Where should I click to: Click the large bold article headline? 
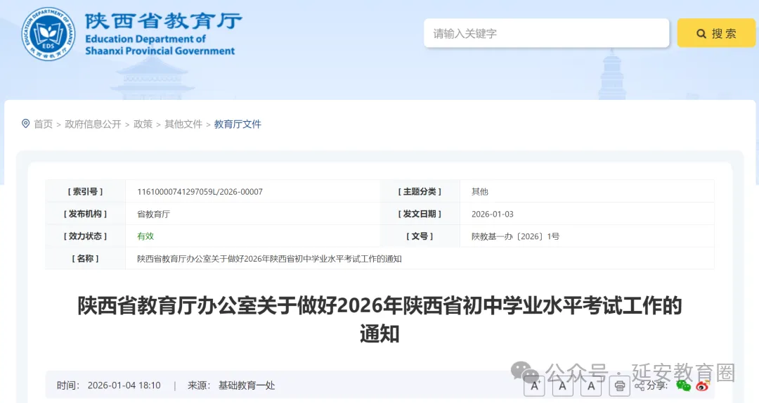click(x=379, y=319)
